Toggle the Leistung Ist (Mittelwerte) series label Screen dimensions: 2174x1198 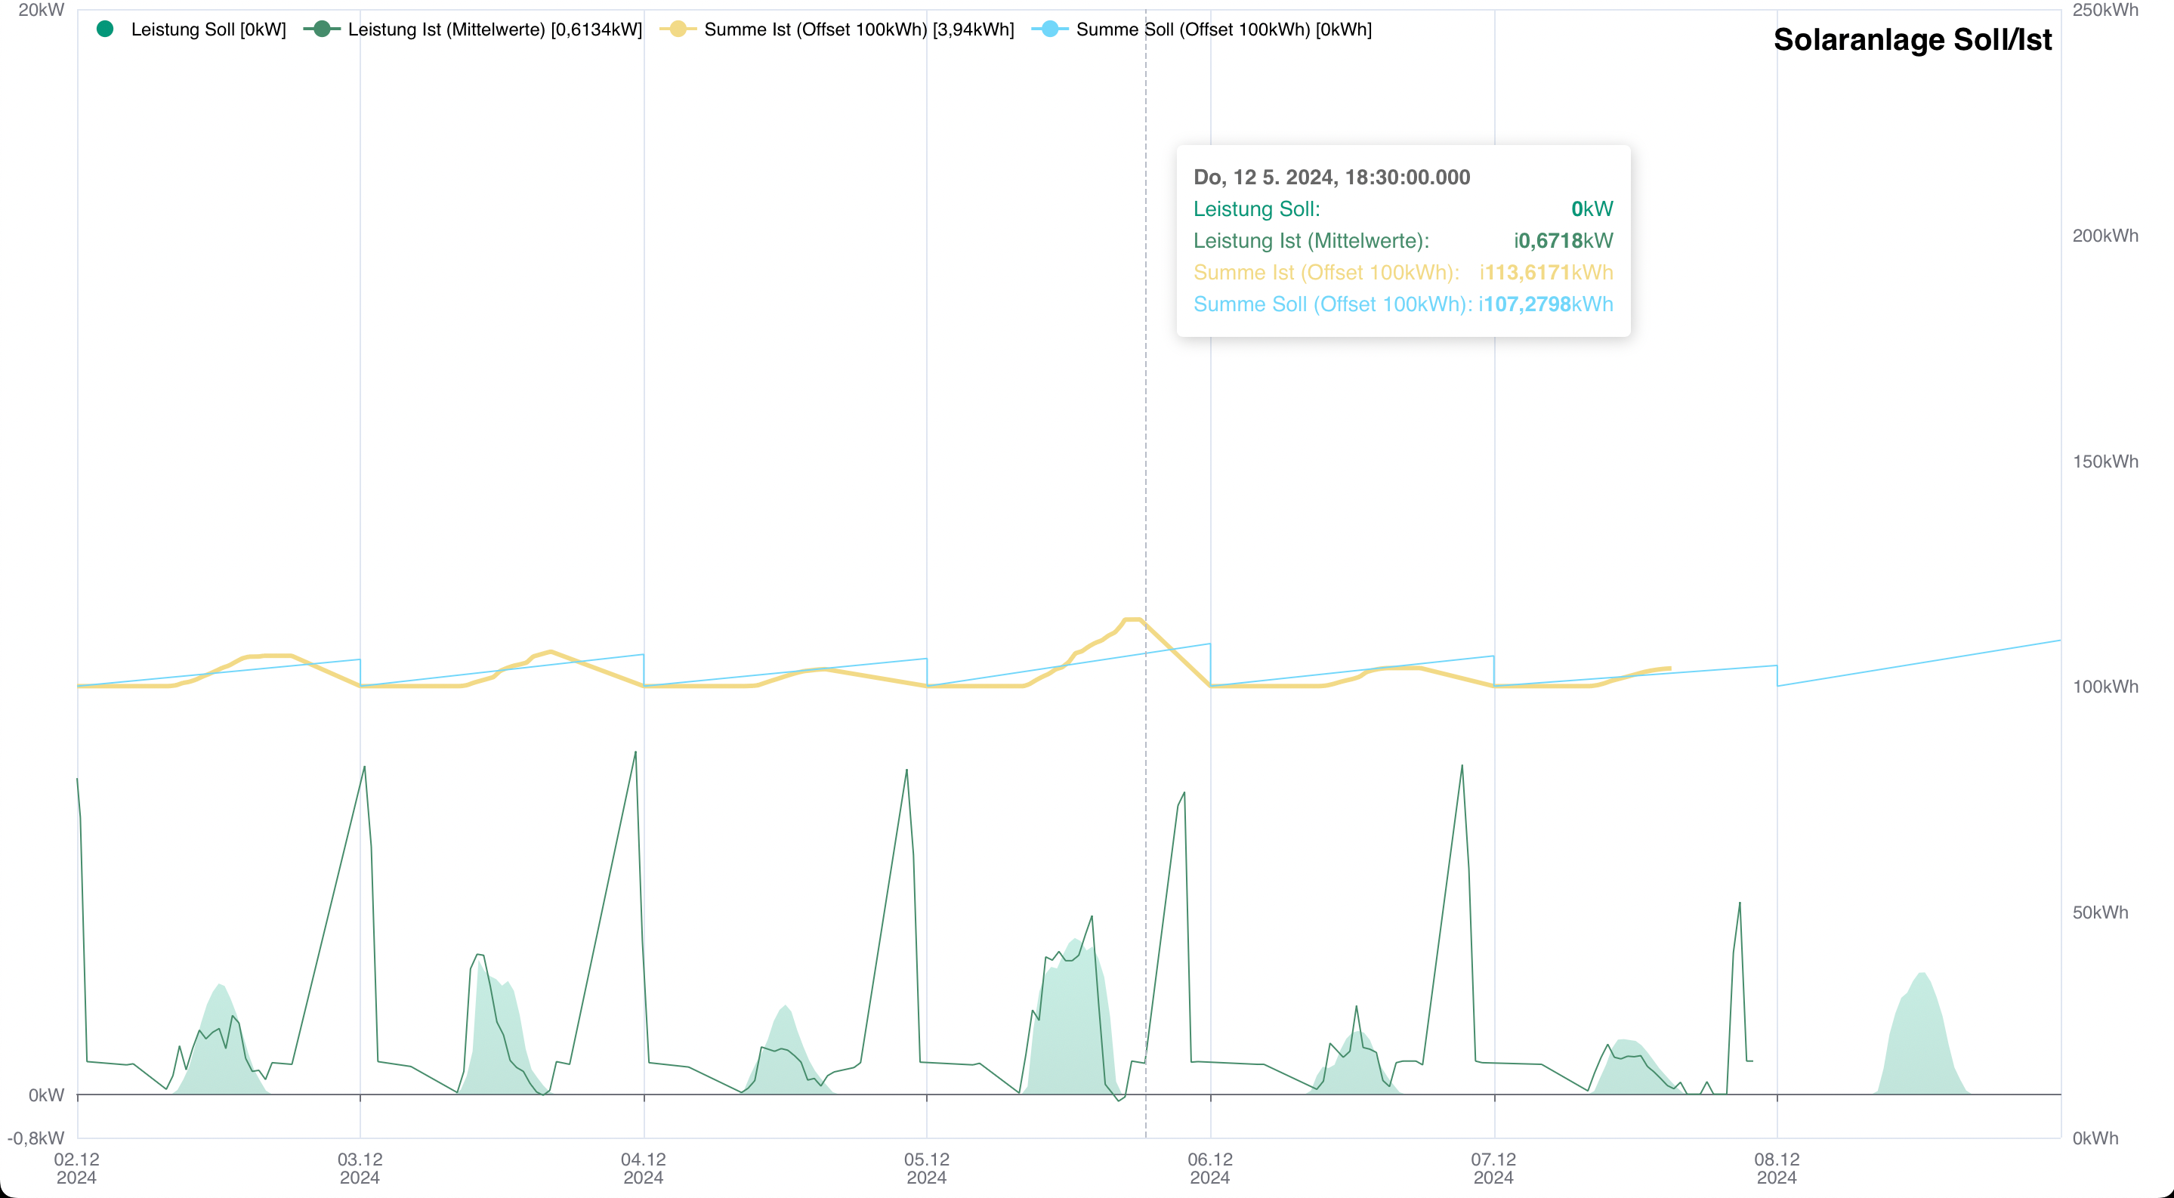click(x=495, y=29)
